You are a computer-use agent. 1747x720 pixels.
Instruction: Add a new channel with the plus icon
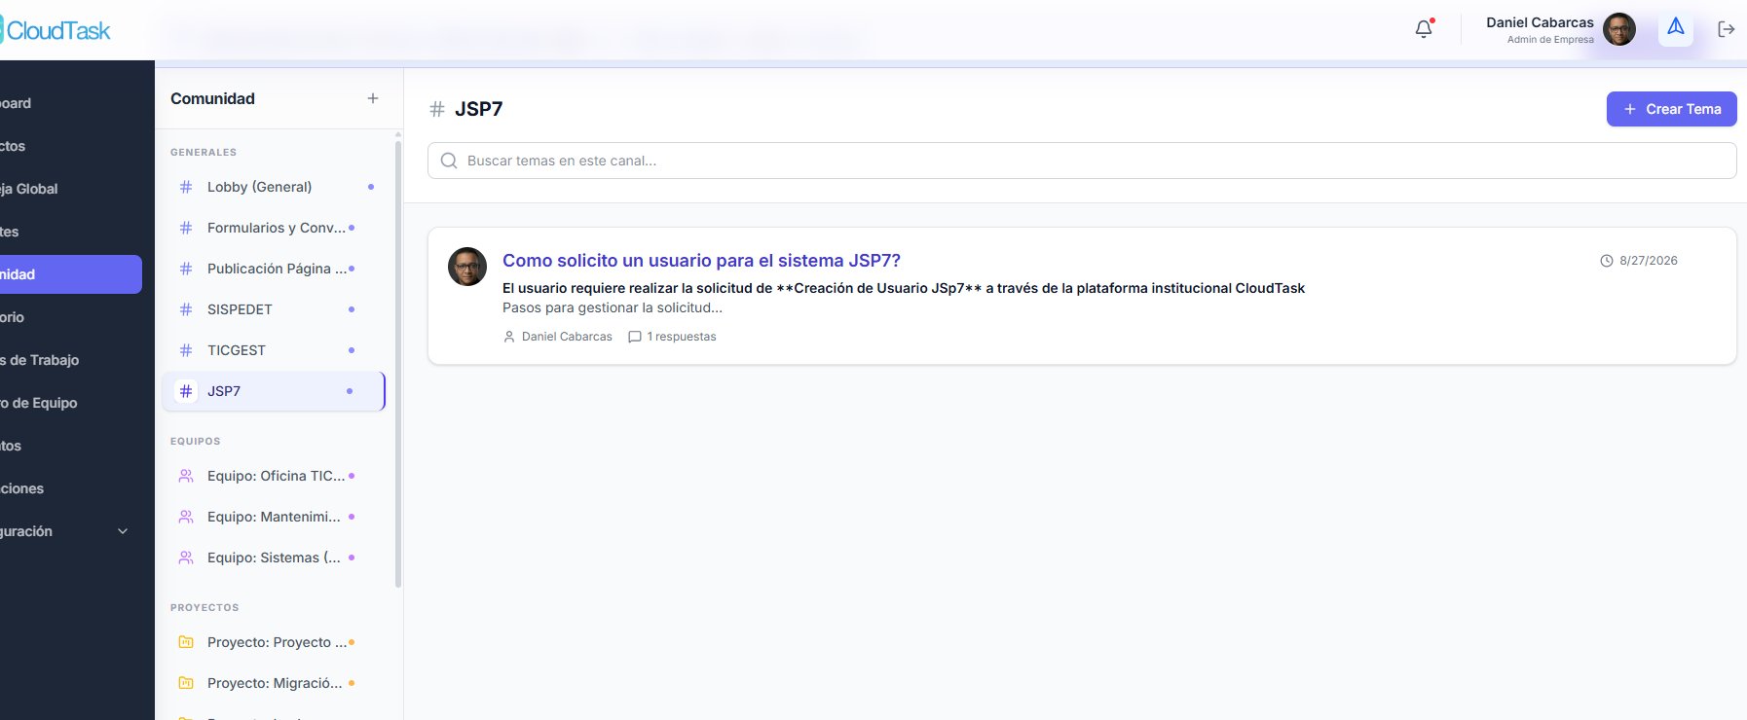pos(373,98)
